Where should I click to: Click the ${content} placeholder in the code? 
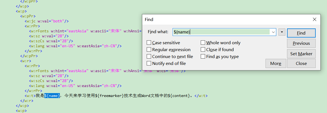coord(179,96)
